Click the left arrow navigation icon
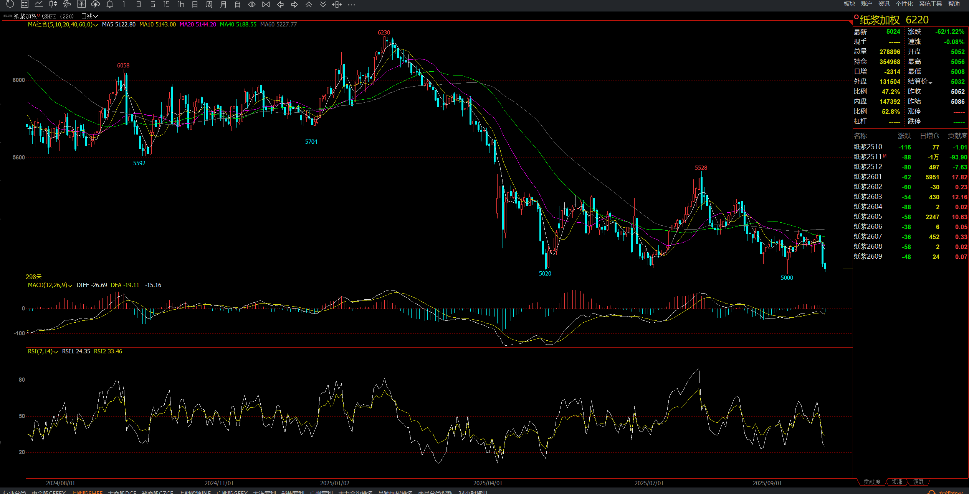Image resolution: width=969 pixels, height=494 pixels. click(280, 4)
